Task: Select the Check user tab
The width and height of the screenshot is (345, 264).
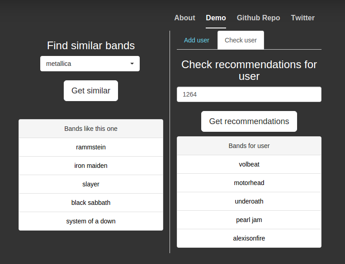Action: click(x=241, y=40)
